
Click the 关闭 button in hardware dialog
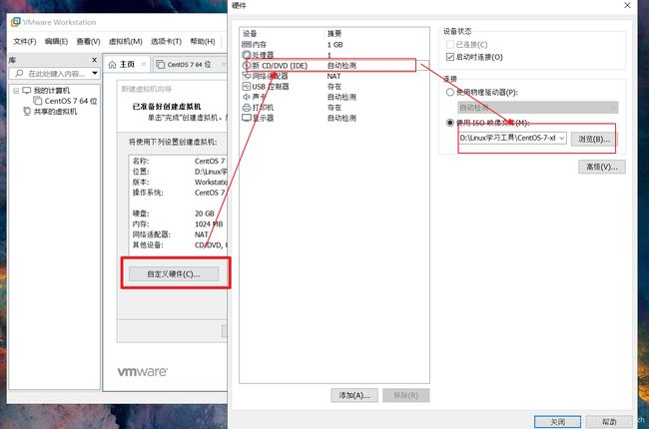[x=557, y=422]
